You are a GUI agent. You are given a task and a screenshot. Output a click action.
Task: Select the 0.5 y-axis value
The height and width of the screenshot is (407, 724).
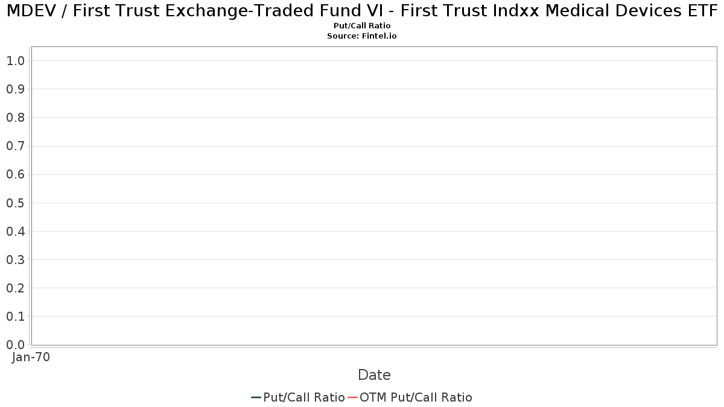[15, 203]
